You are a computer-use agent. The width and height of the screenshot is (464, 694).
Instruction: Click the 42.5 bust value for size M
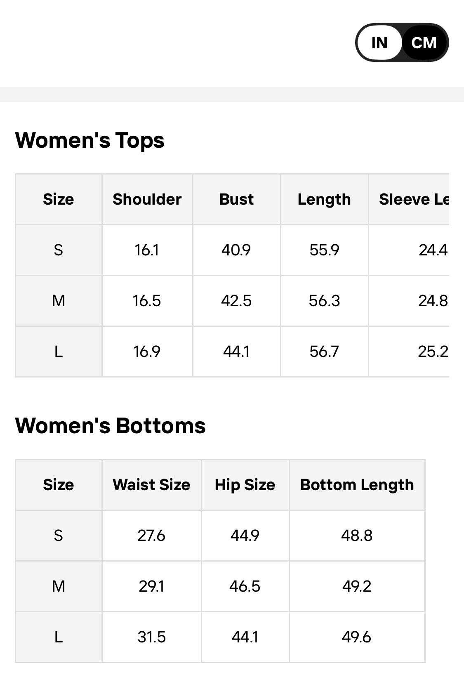(x=236, y=301)
